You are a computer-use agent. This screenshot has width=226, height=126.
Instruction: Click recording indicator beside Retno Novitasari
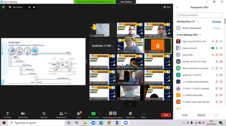click(x=213, y=68)
